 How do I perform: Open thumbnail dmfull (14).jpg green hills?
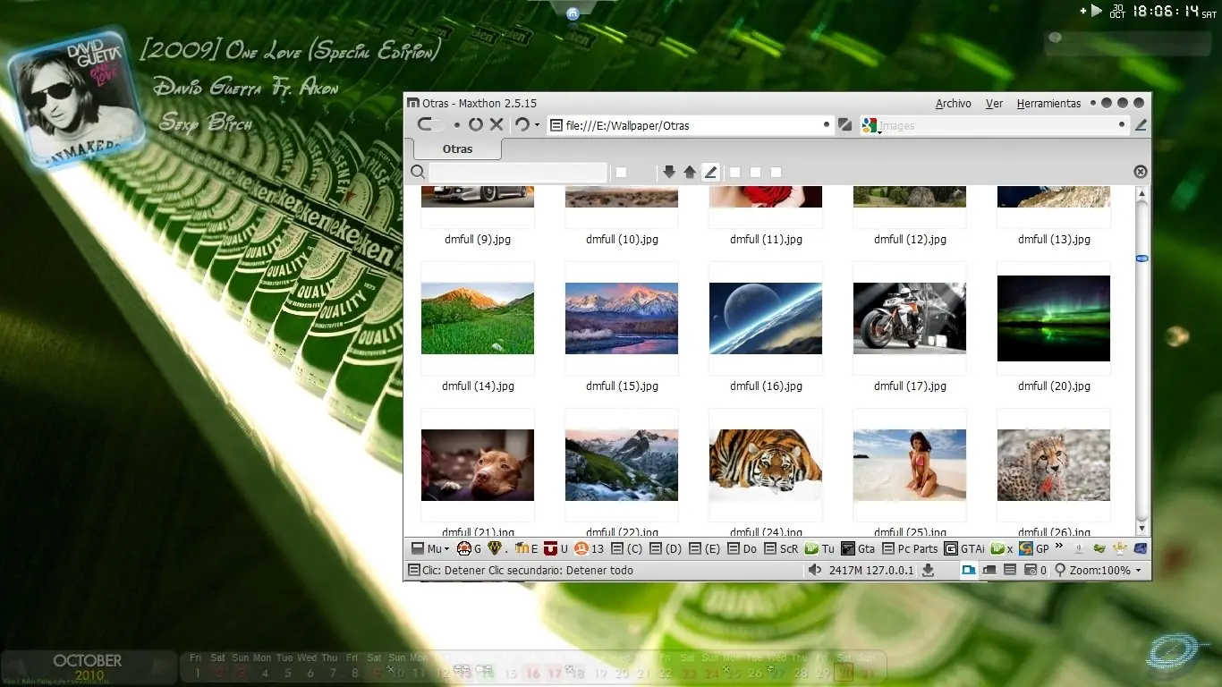tap(478, 318)
